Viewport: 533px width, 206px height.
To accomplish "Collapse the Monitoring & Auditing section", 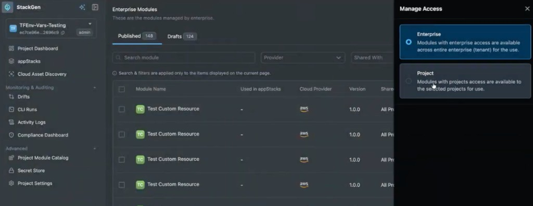I will (95, 88).
